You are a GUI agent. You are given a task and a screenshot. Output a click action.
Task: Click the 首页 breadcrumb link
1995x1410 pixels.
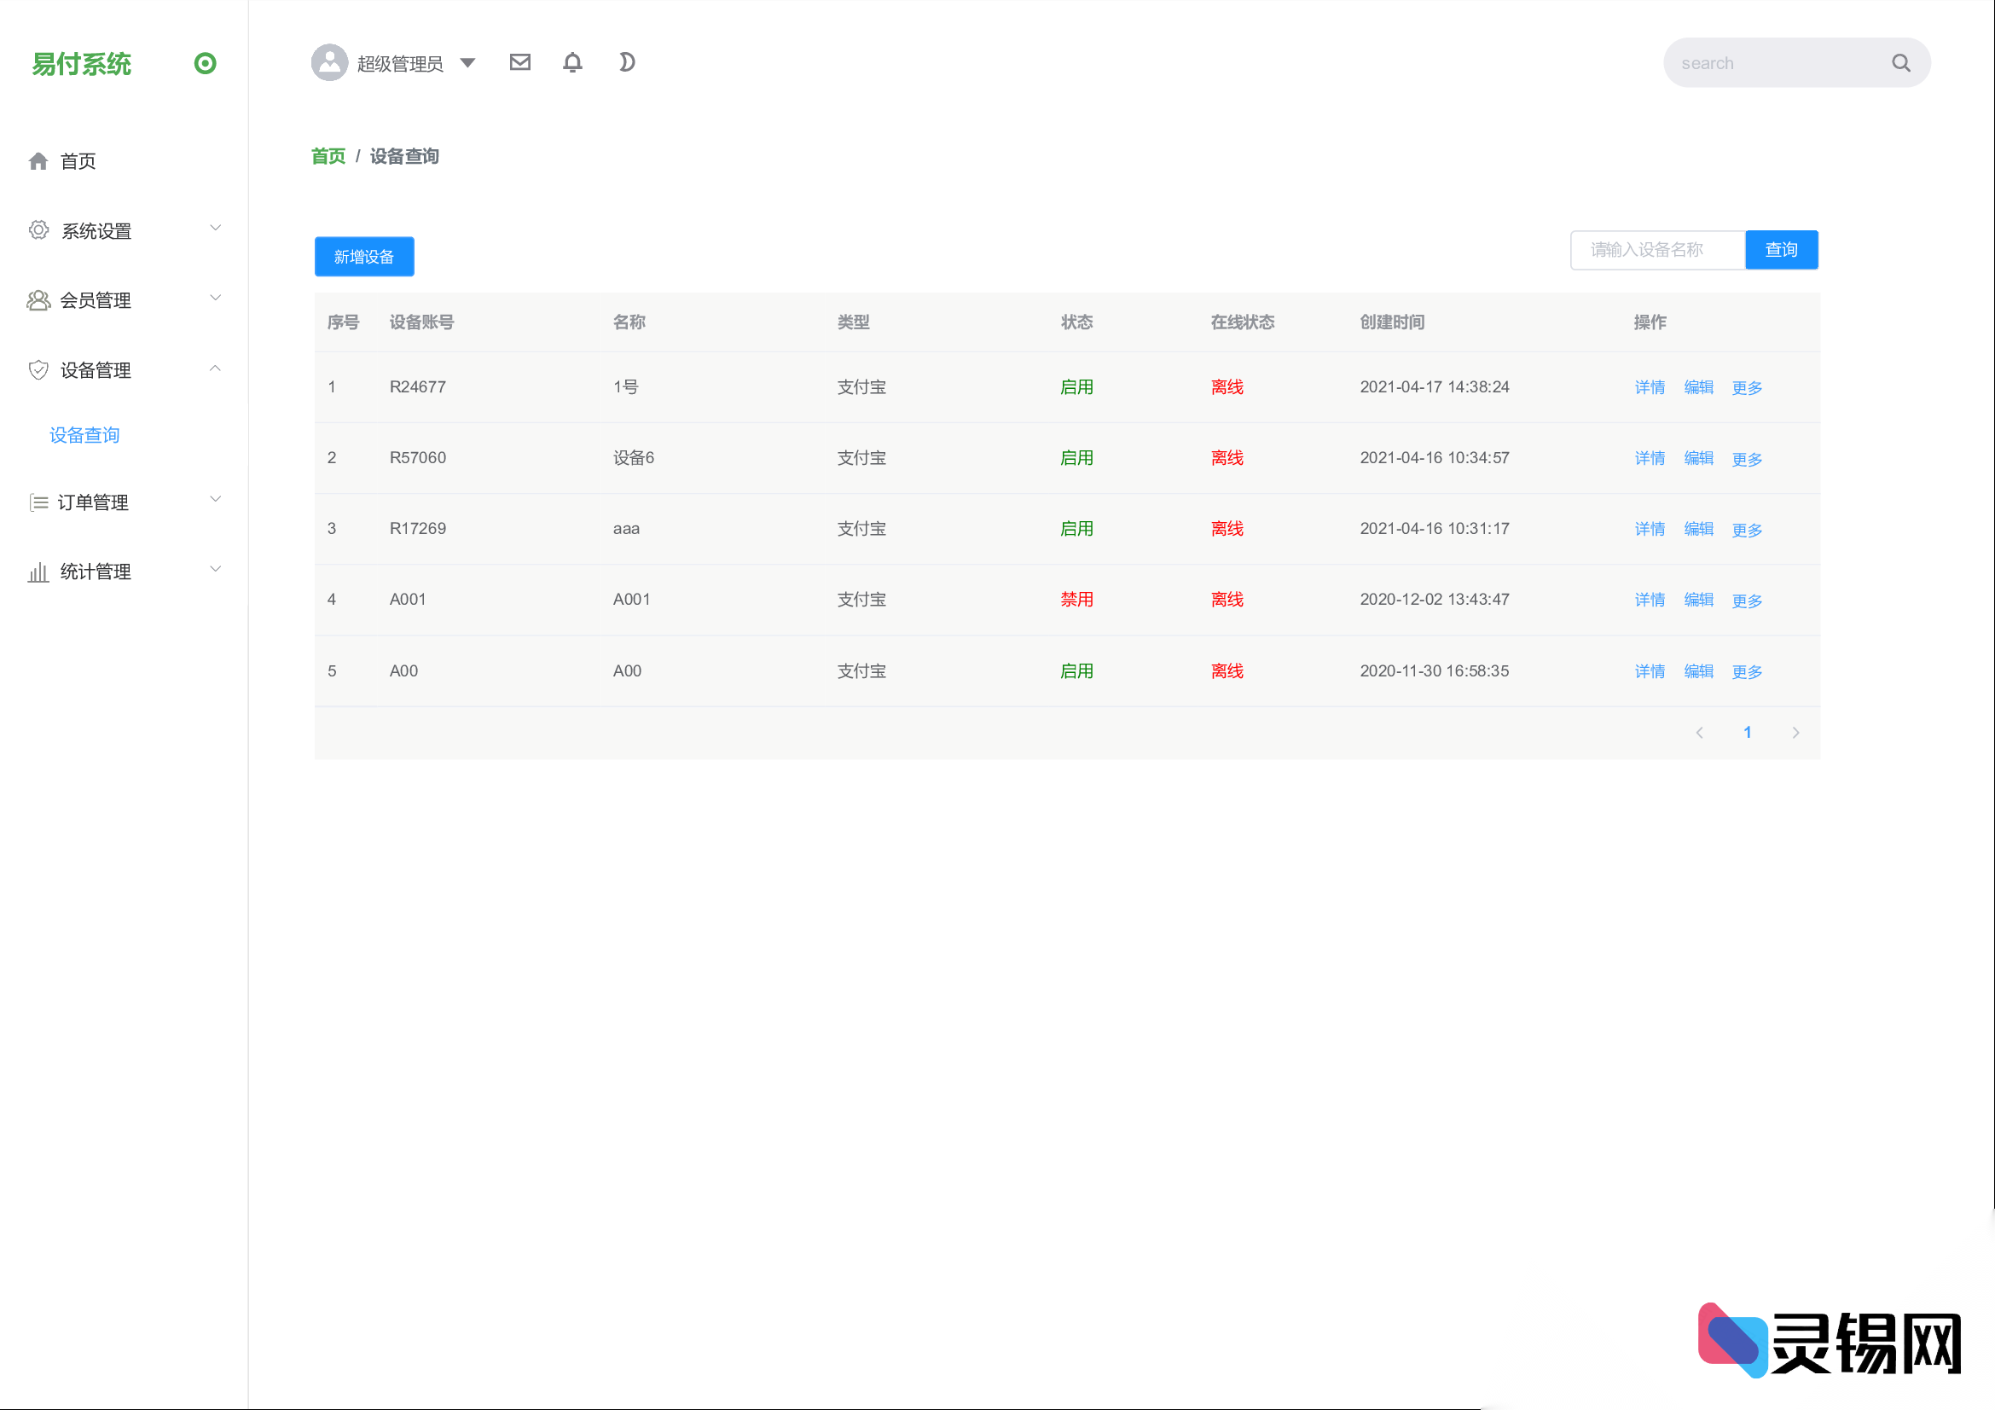point(328,156)
